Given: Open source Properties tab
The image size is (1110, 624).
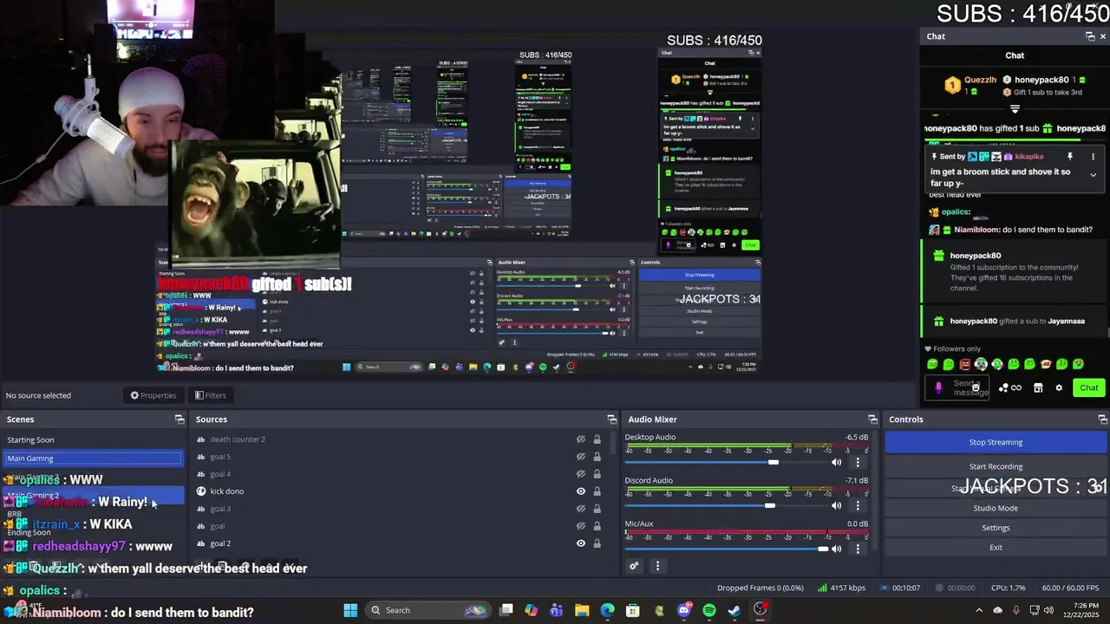Looking at the screenshot, I should (x=153, y=395).
